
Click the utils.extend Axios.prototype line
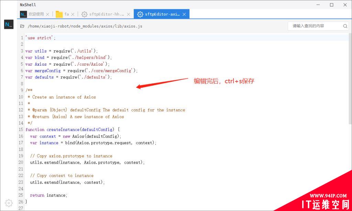pyautogui.click(x=88, y=162)
